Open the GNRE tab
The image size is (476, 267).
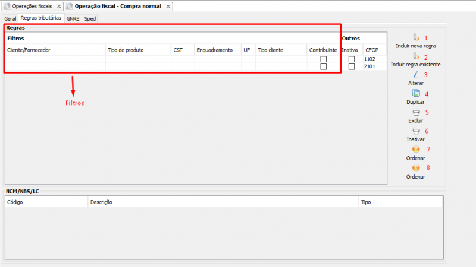pyautogui.click(x=73, y=18)
